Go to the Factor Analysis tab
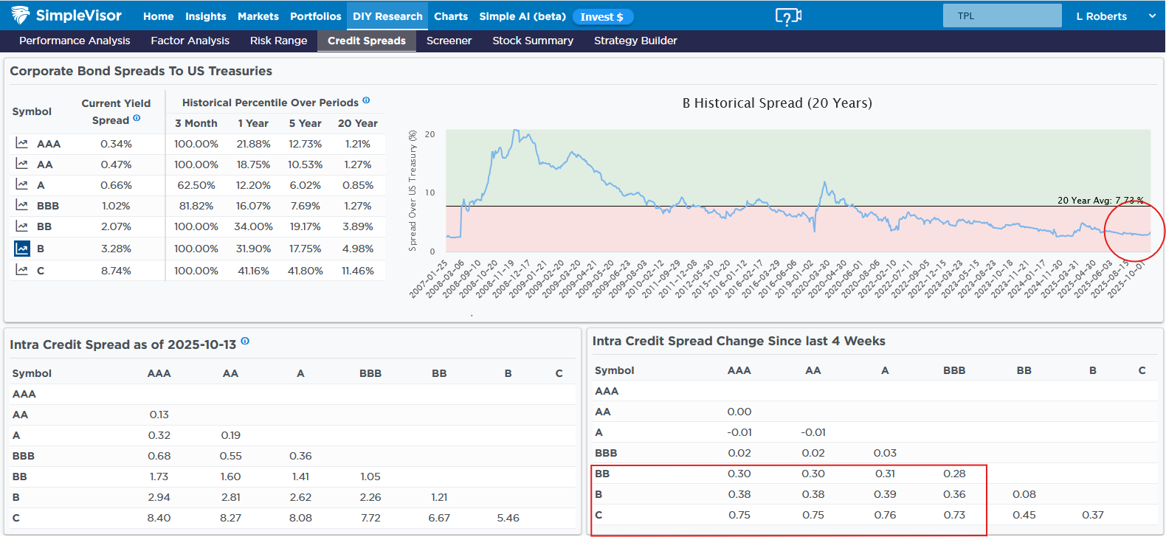The image size is (1166, 537). click(190, 41)
